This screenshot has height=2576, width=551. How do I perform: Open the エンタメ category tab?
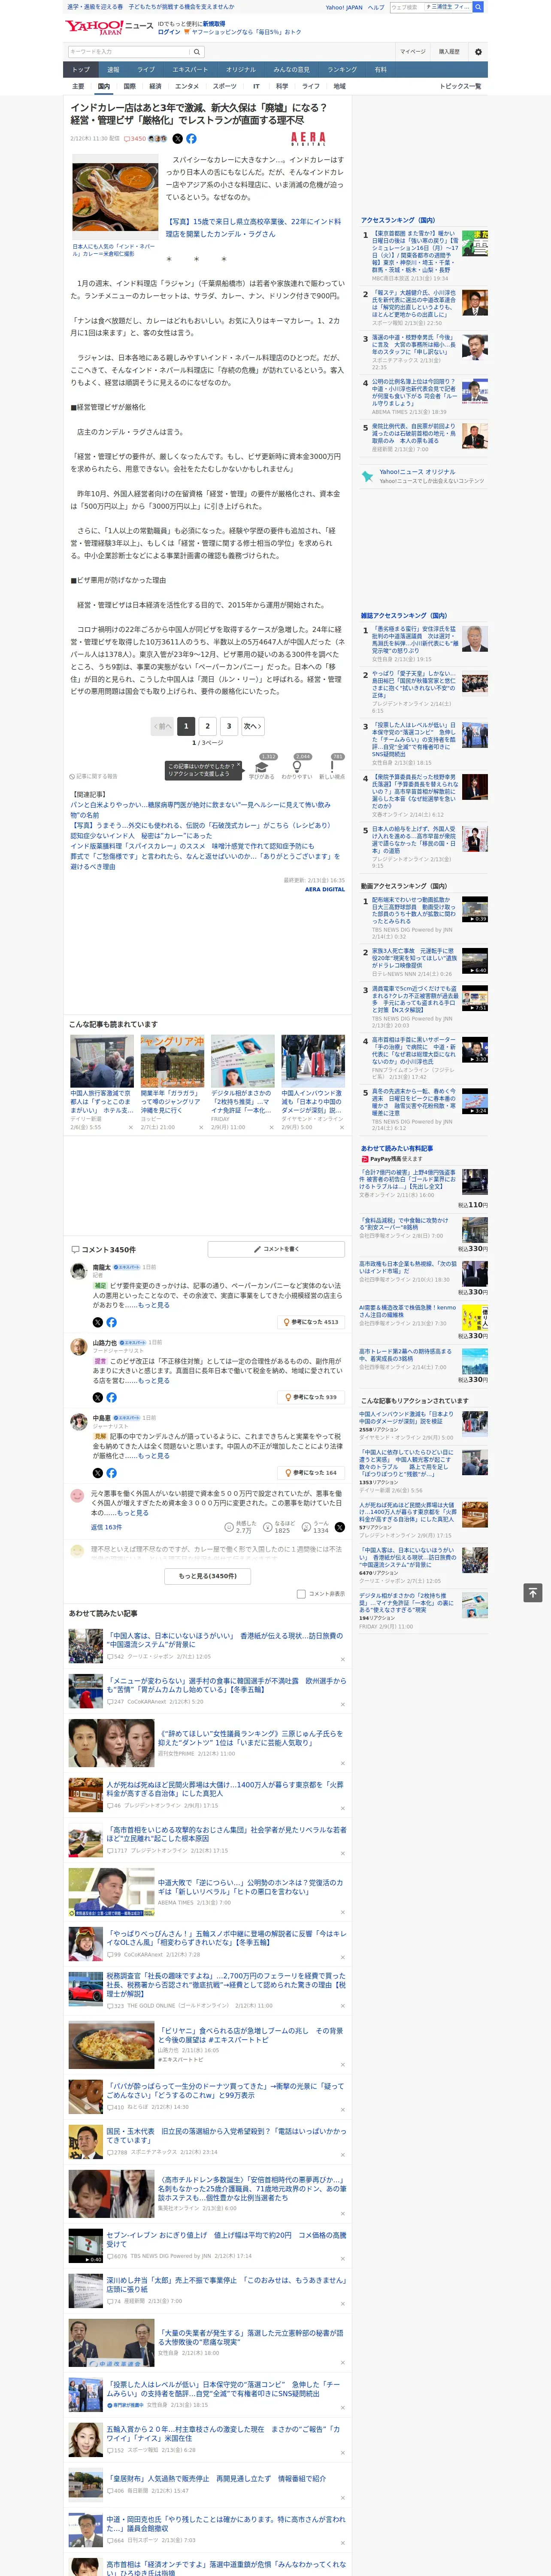point(187,86)
